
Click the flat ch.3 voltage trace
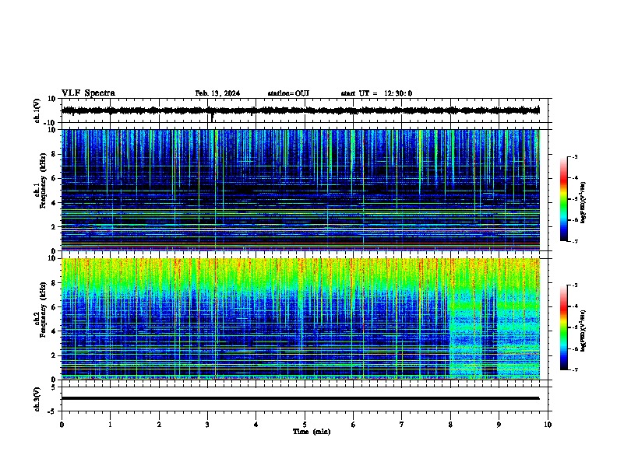pos(300,398)
